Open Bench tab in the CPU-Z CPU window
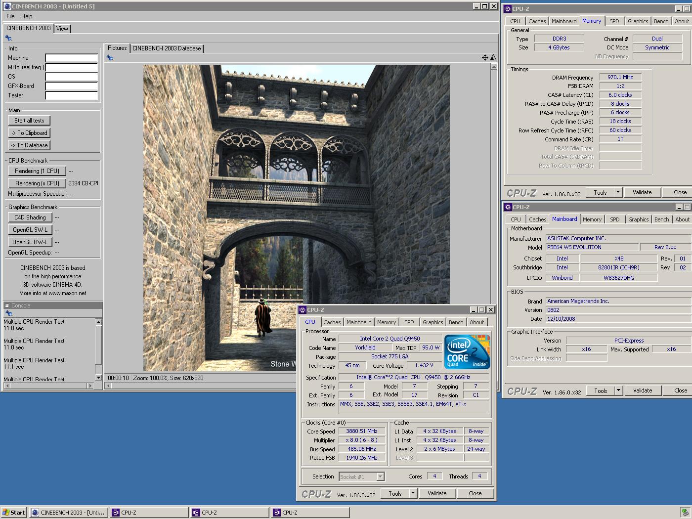 point(456,322)
